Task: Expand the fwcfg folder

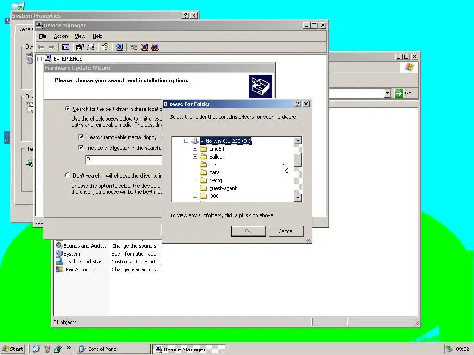Action: point(195,180)
